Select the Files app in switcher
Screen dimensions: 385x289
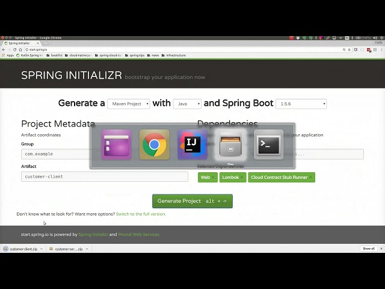230,144
